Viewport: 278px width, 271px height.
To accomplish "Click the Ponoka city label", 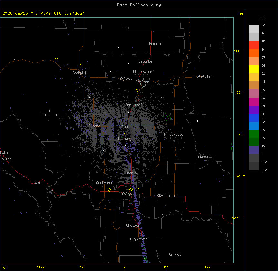I will pyautogui.click(x=155, y=44).
